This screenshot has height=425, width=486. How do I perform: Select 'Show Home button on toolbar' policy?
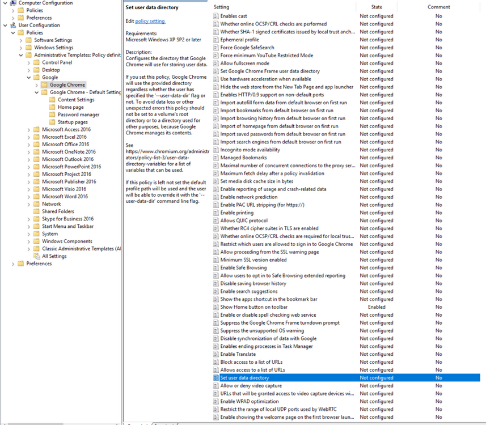pyautogui.click(x=254, y=307)
